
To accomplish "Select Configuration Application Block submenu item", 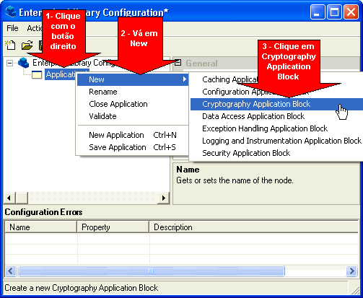I will pos(276,92).
